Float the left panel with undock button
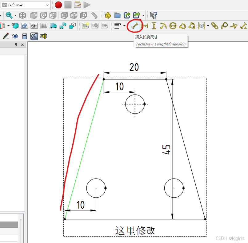Image resolution: width=248 pixels, height=243 pixels. point(16,45)
